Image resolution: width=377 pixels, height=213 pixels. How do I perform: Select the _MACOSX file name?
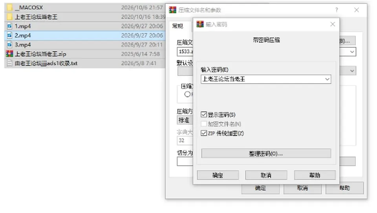tap(29, 7)
